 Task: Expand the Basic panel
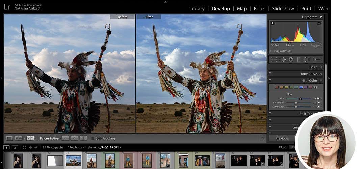(x=321, y=67)
